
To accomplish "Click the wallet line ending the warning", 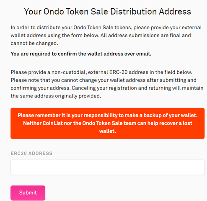I will tap(108, 131).
